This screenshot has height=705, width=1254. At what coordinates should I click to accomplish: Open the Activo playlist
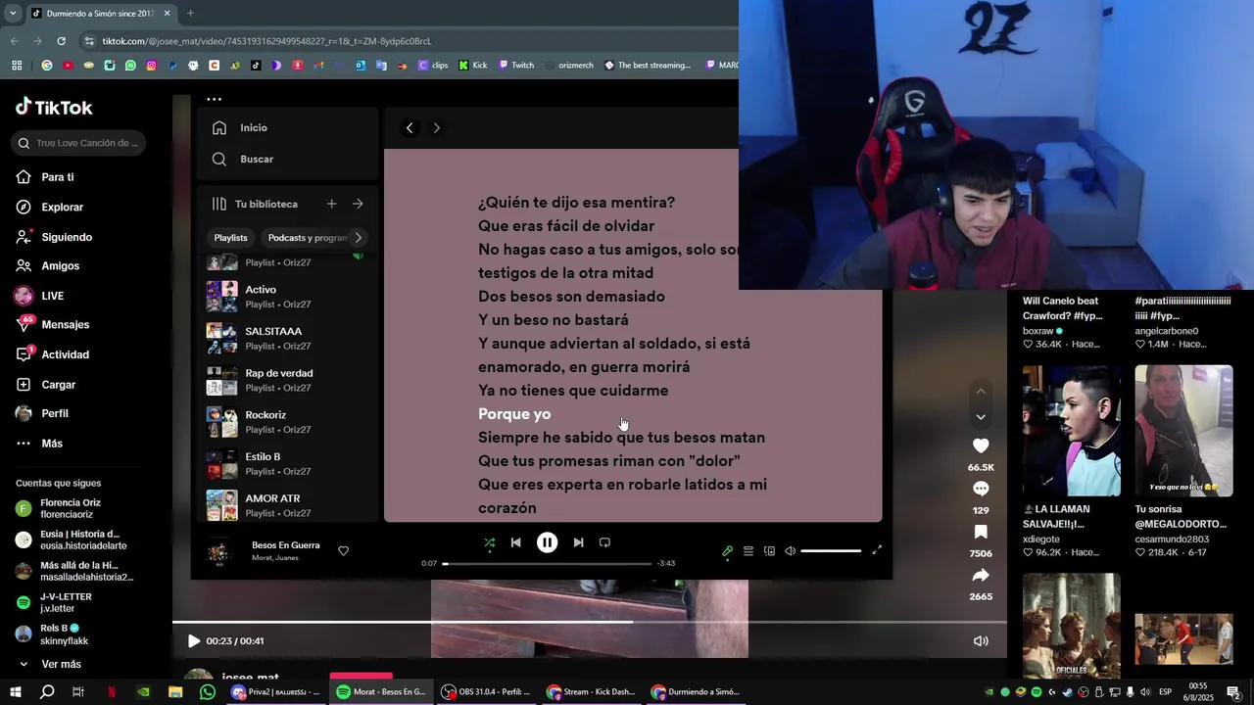point(287,297)
